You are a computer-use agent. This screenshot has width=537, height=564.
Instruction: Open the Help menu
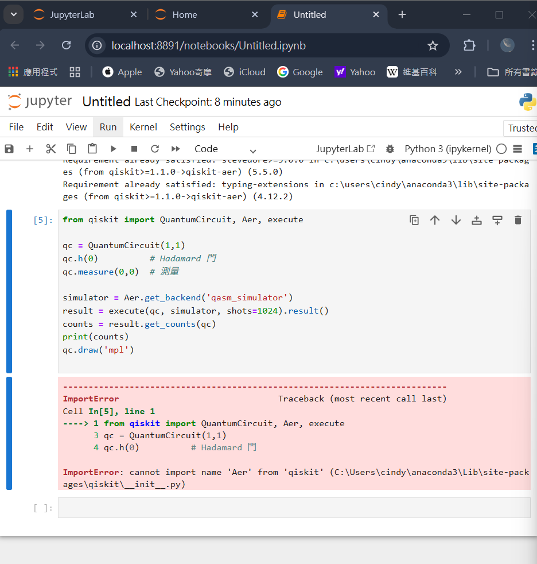click(228, 127)
